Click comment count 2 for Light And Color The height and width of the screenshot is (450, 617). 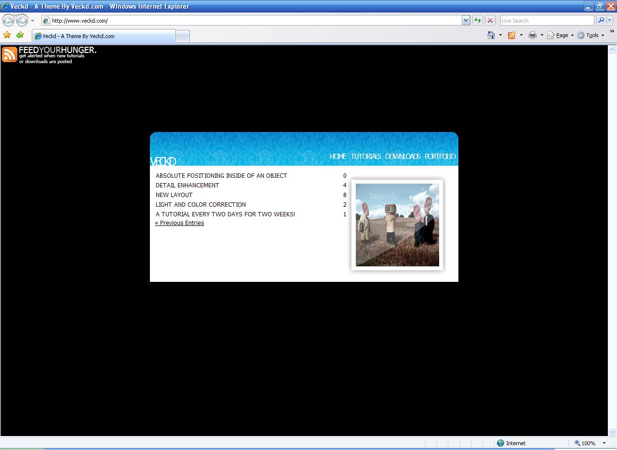[345, 205]
